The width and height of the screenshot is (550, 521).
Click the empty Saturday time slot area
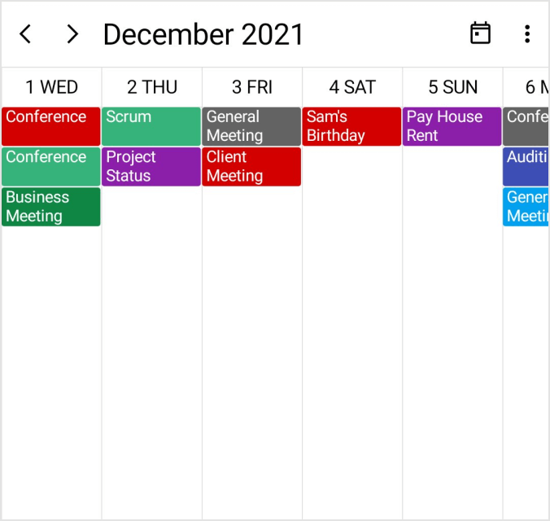pyautogui.click(x=351, y=326)
